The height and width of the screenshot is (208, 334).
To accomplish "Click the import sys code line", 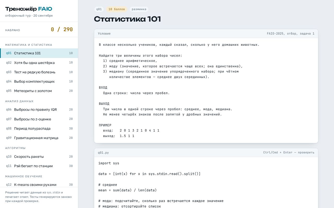I will (x=109, y=163).
